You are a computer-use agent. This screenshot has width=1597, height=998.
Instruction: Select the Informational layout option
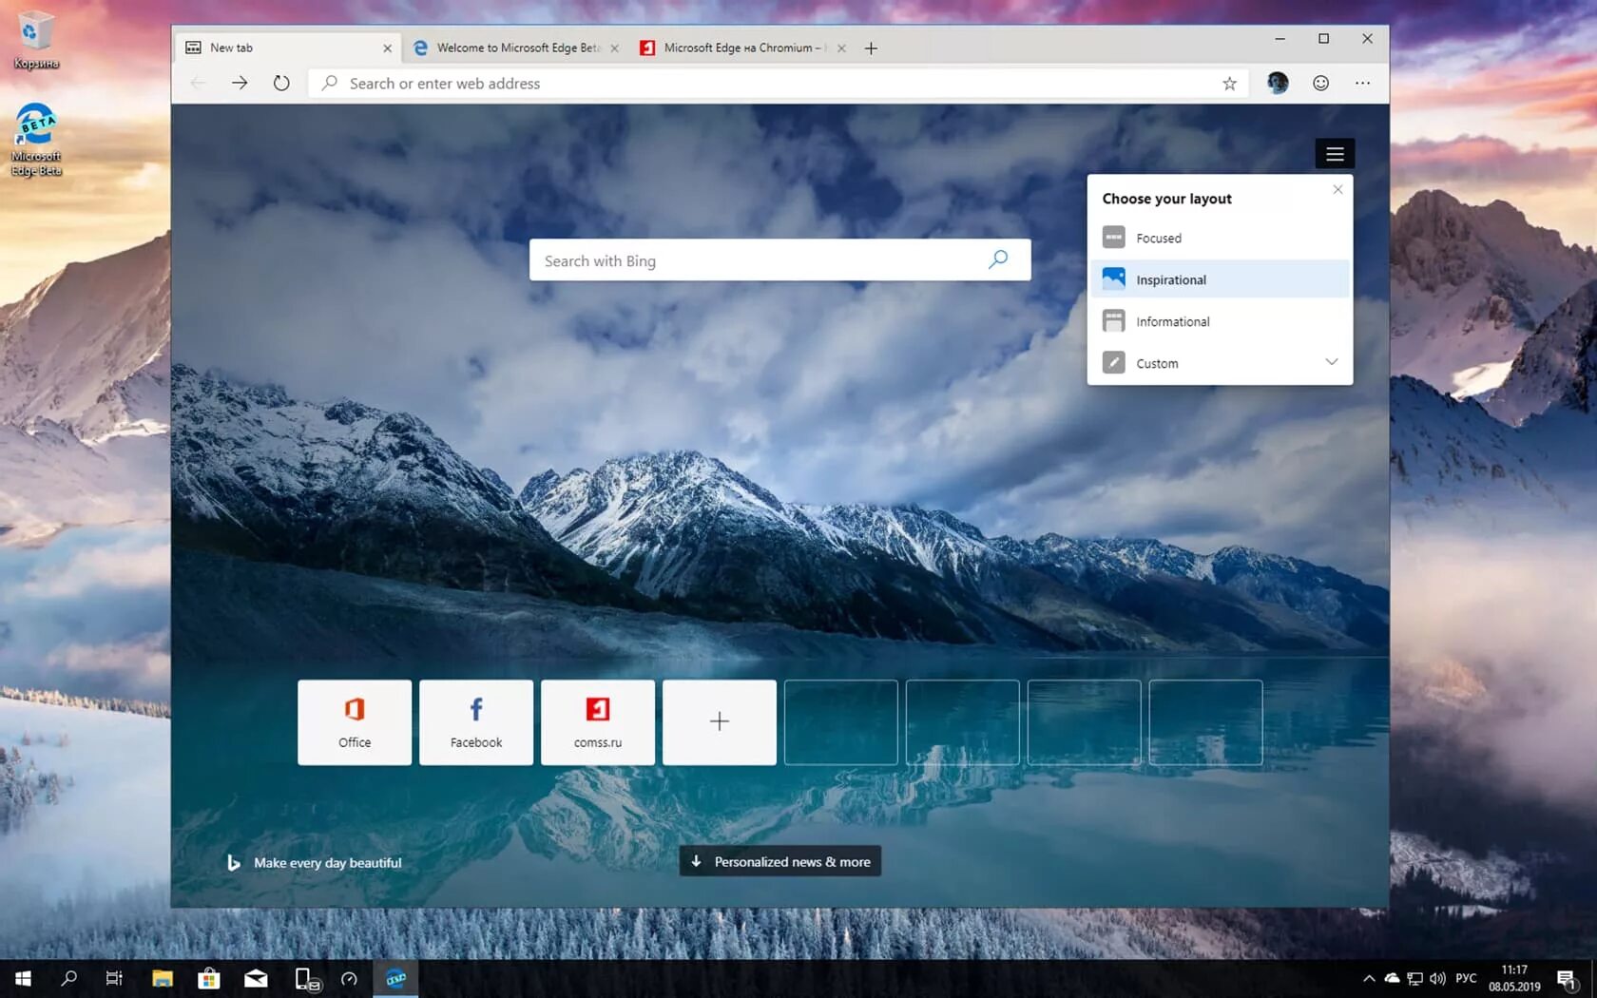1173,320
